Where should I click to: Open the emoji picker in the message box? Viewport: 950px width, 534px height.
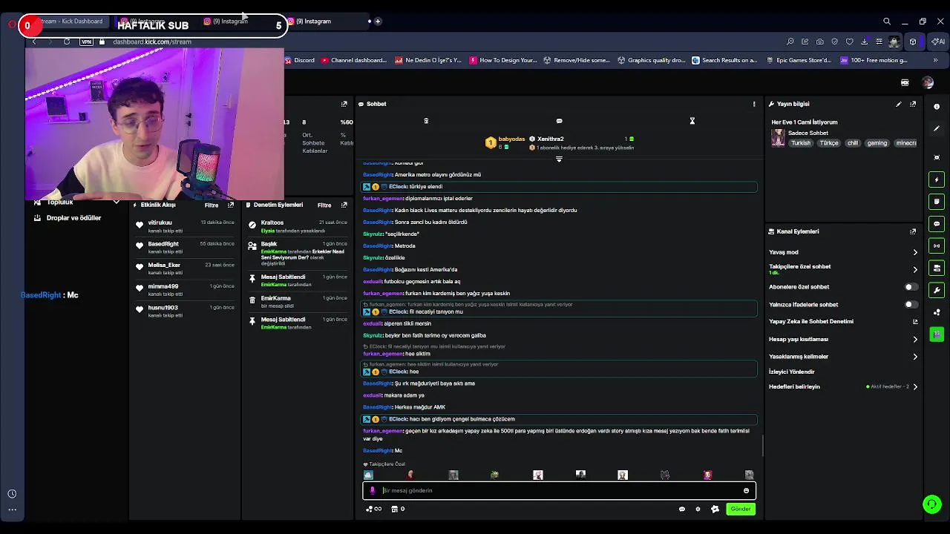(x=746, y=490)
